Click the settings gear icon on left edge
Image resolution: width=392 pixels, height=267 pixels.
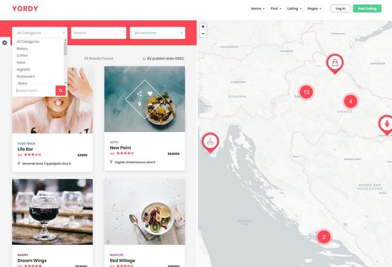click(4, 43)
